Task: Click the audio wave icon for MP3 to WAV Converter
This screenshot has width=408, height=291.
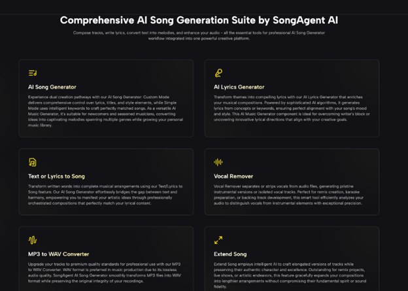Action: (33, 240)
